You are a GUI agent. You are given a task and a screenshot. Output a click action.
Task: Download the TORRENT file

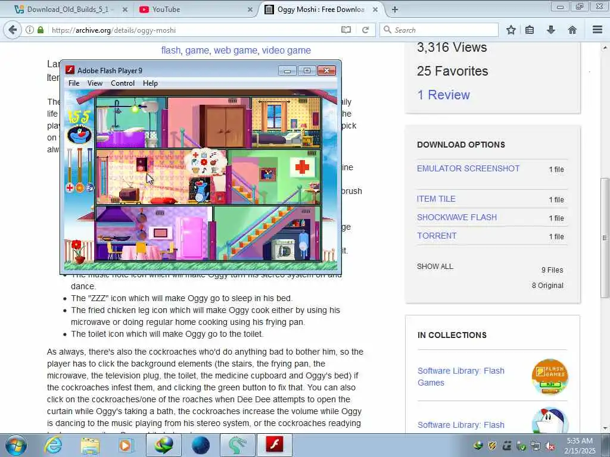pyautogui.click(x=437, y=236)
